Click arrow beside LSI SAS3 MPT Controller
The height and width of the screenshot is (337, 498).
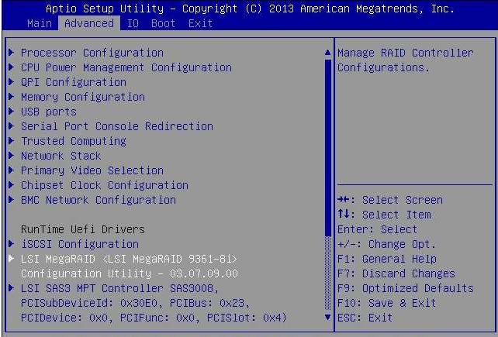[11, 288]
